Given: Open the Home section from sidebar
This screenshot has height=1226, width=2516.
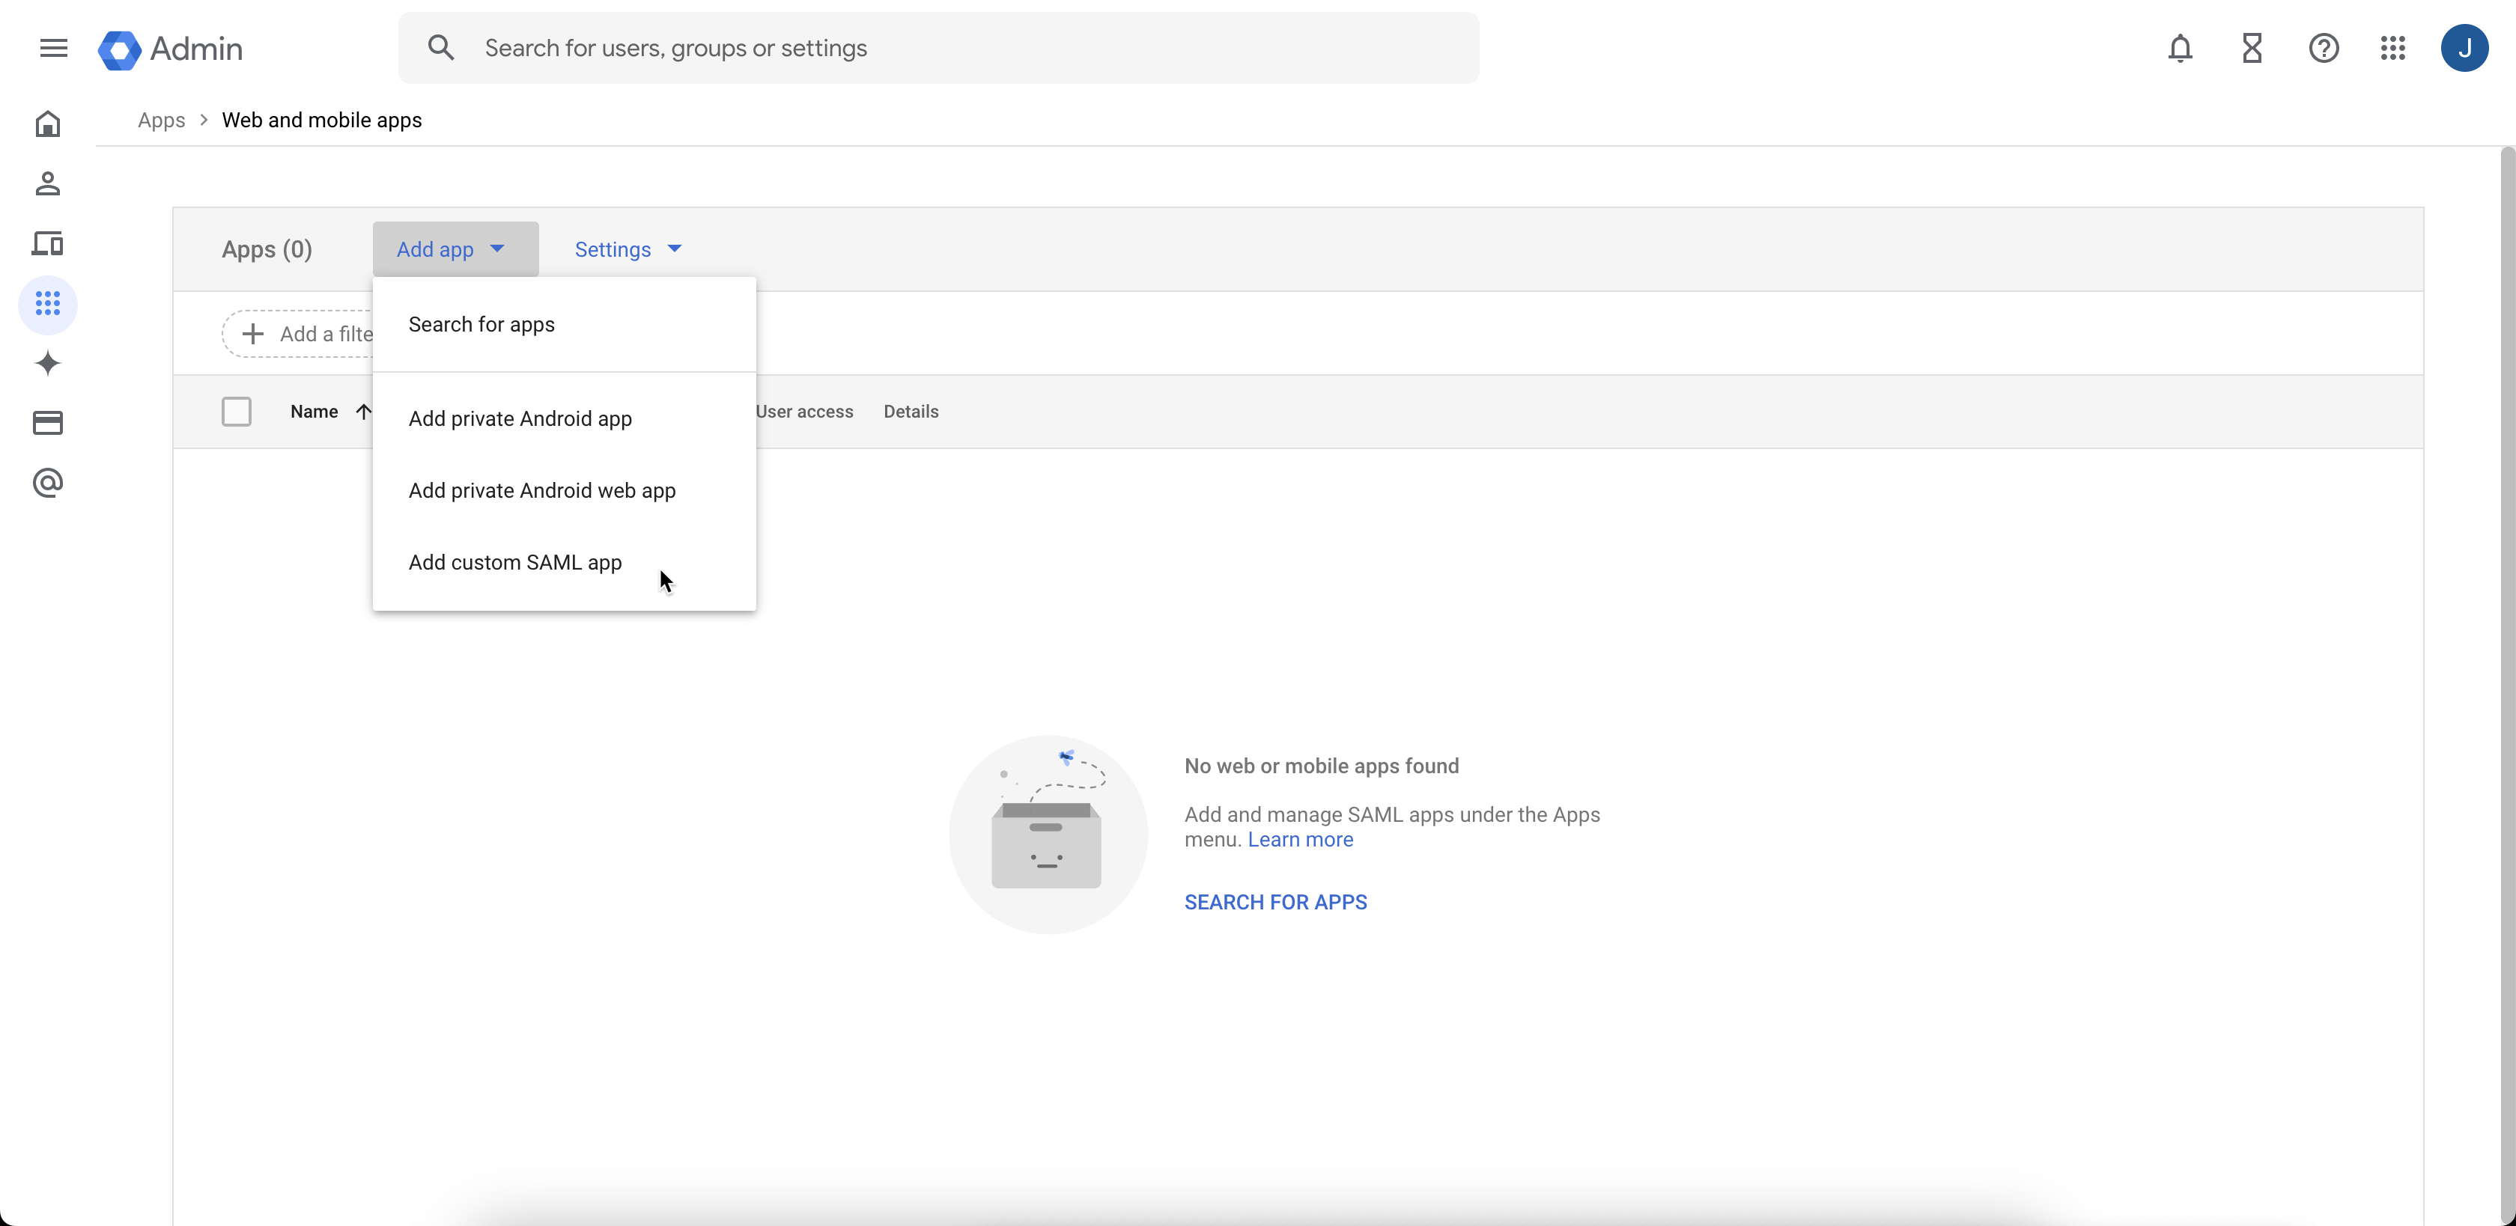Looking at the screenshot, I should pos(47,124).
